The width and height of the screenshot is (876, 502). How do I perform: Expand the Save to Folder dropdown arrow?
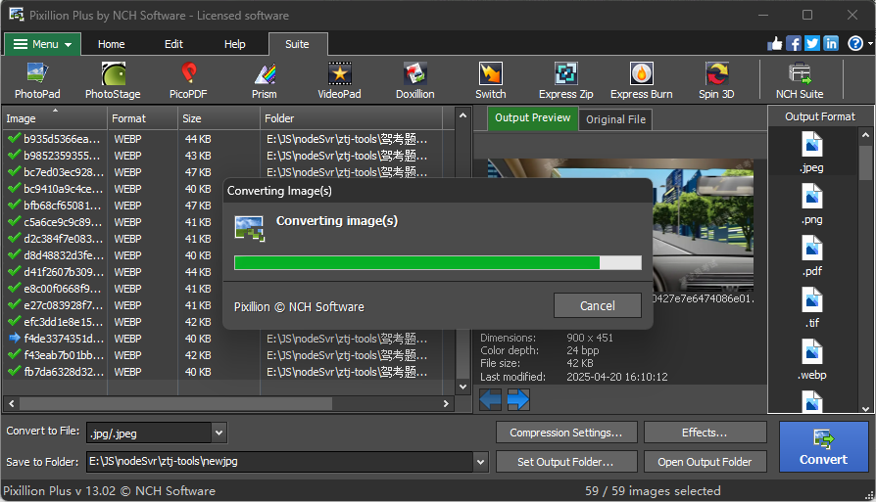[480, 462]
